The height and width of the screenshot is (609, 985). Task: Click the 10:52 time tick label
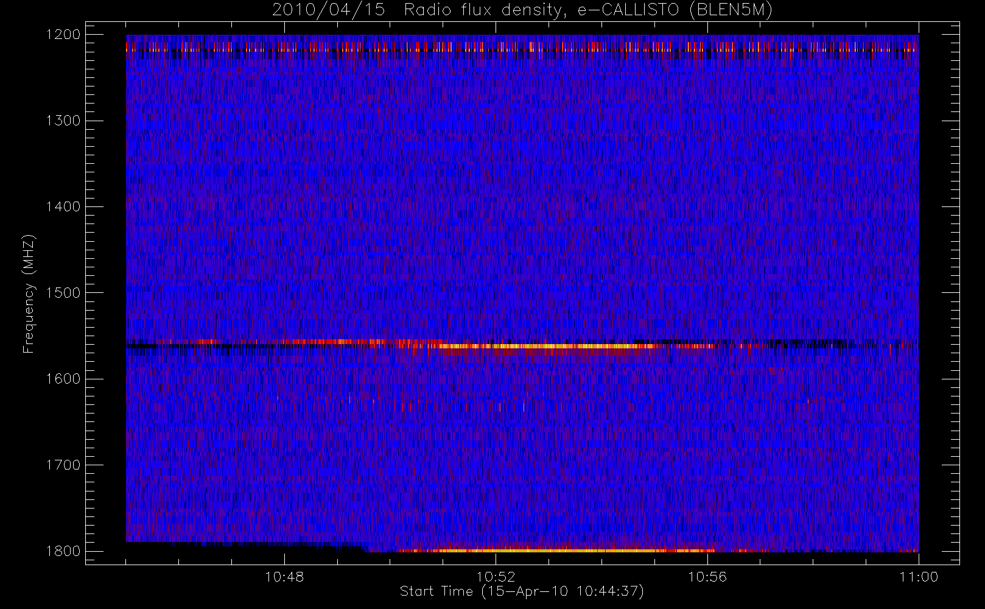(496, 577)
